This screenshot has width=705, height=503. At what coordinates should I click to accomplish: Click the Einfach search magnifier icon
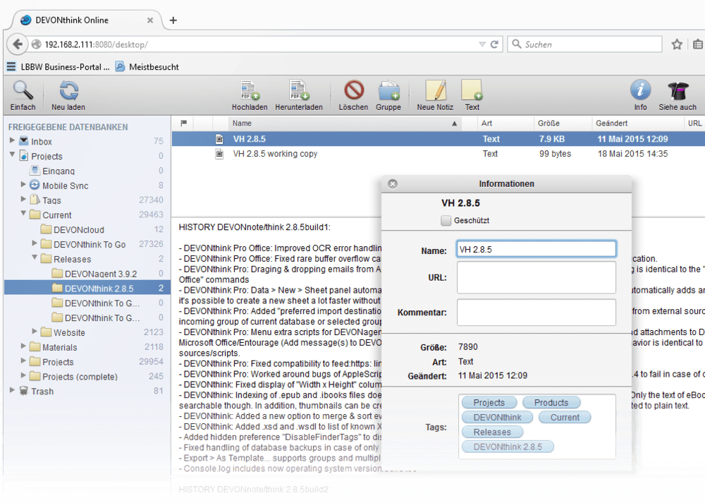coord(23,90)
